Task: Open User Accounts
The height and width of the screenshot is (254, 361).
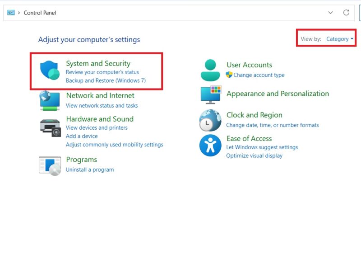Action: [x=249, y=65]
